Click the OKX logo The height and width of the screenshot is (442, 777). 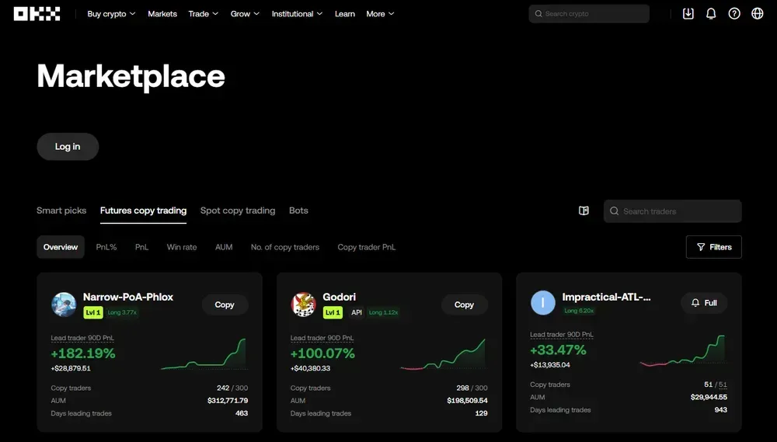[x=37, y=14]
